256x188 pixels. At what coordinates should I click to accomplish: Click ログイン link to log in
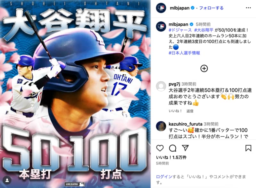(x=164, y=176)
